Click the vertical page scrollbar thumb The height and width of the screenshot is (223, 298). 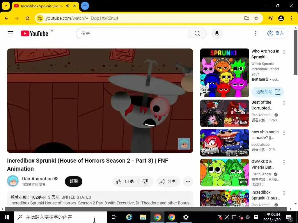[x=295, y=52]
